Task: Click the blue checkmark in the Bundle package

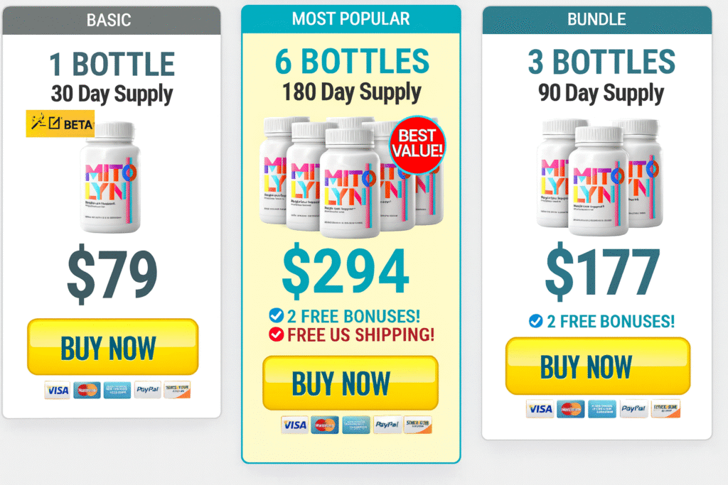Action: point(536,320)
